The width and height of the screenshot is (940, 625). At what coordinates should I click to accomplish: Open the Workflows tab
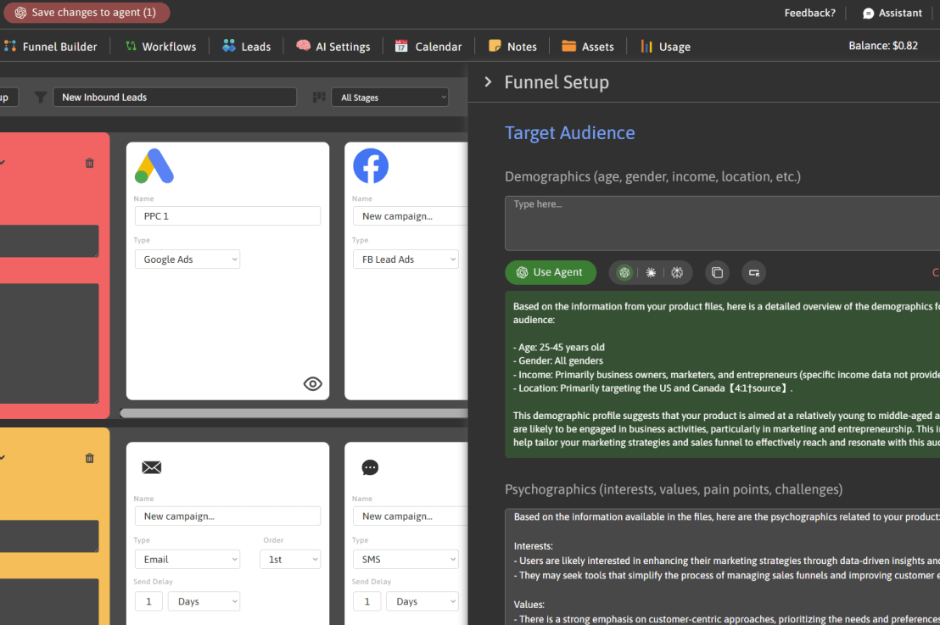[x=160, y=47]
